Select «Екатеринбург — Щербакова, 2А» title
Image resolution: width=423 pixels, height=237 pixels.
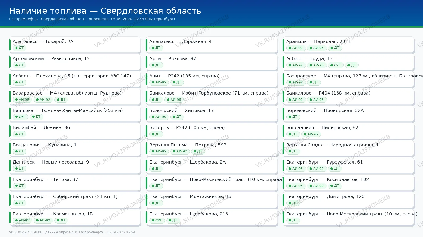(187, 162)
